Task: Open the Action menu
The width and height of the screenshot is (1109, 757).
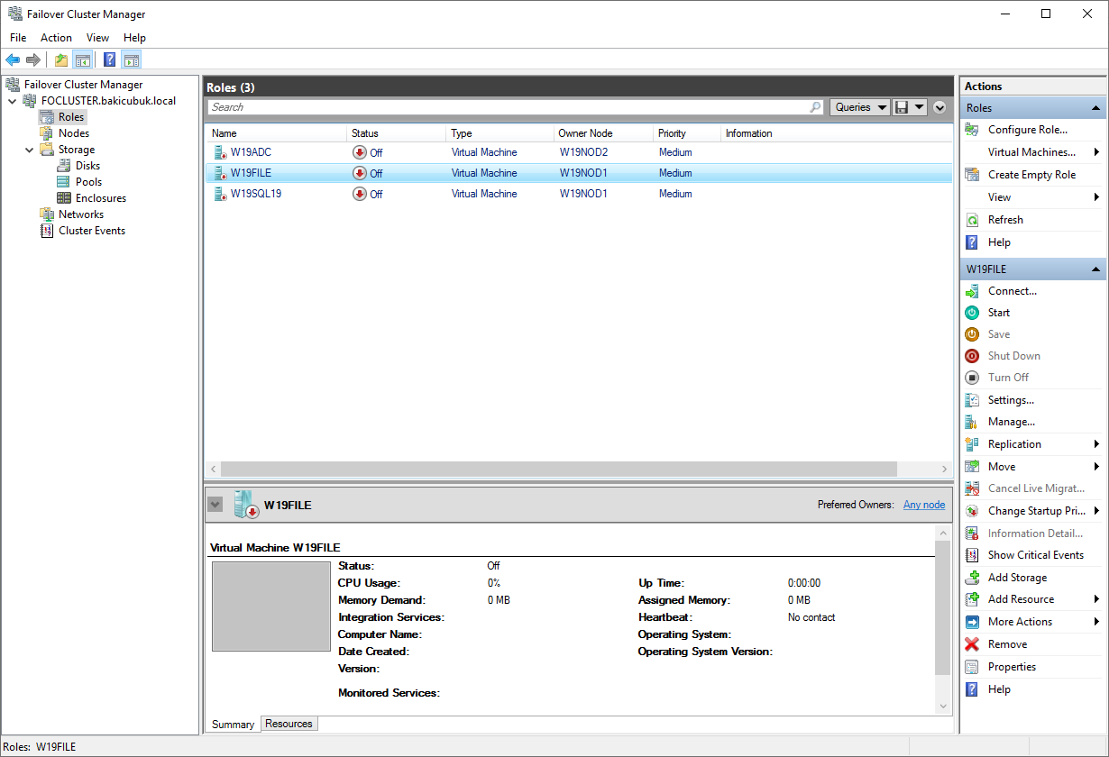Action: (56, 38)
